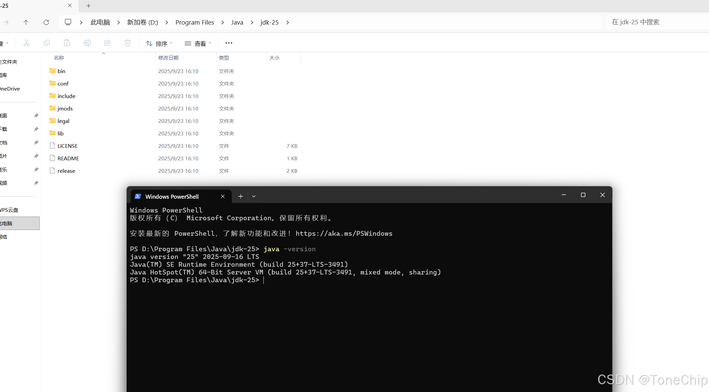
Task: Select the README file
Action: coord(68,158)
